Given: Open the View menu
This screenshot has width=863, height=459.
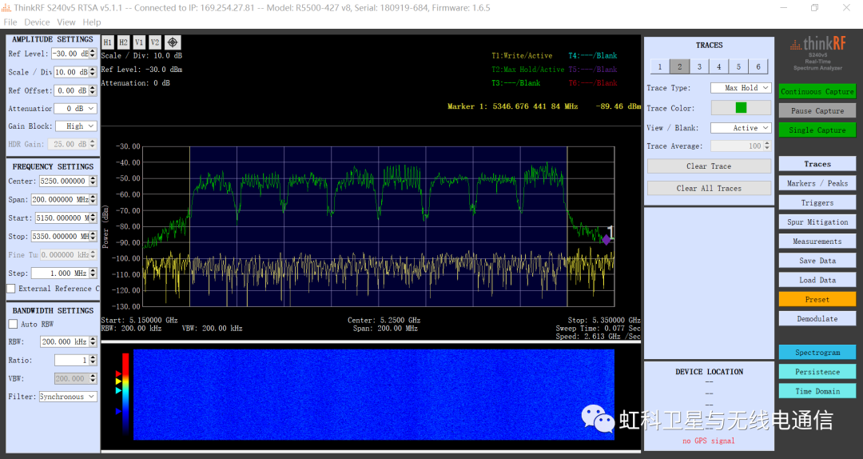Looking at the screenshot, I should click(x=66, y=22).
